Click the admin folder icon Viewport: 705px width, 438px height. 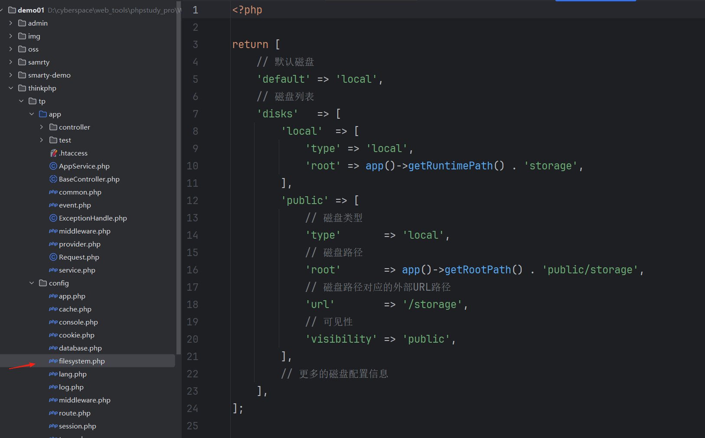pyautogui.click(x=22, y=23)
